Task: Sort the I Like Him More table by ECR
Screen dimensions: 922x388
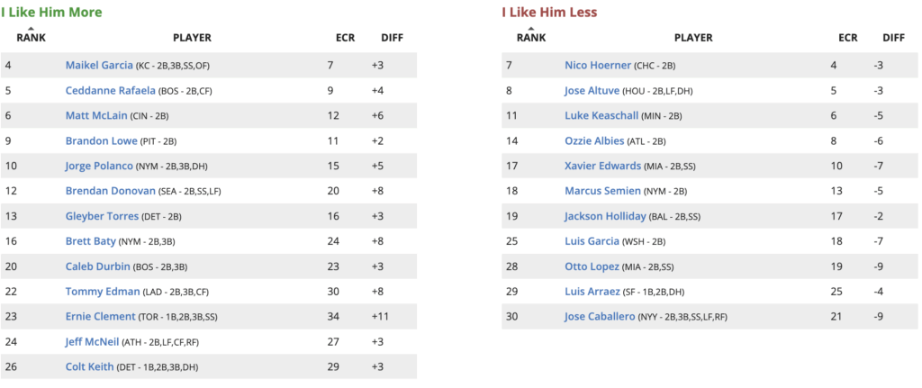Action: 345,38
